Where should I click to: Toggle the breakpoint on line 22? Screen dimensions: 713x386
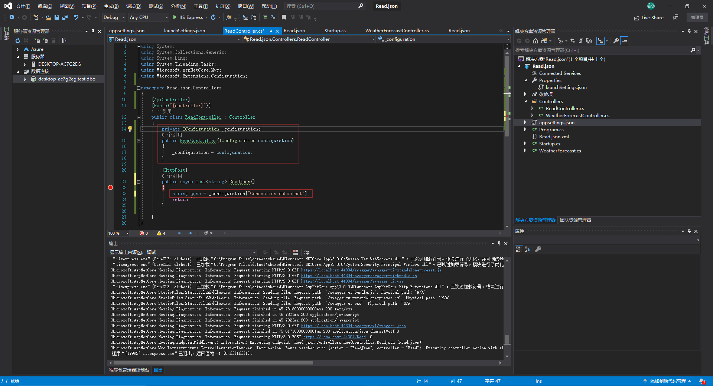point(110,188)
